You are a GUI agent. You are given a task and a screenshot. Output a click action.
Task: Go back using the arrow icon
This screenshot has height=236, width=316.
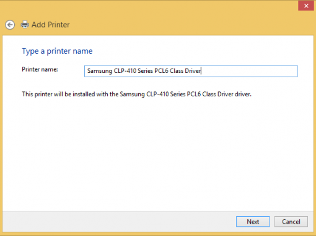10,25
